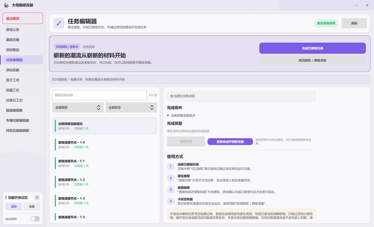Click 恢复 under 功能开关记忆
The height and width of the screenshot is (227, 374).
[x=32, y=207]
